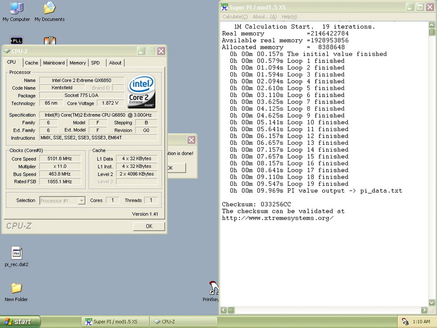Click the Super PI horizontal scrollbar thumb

(x=231, y=310)
